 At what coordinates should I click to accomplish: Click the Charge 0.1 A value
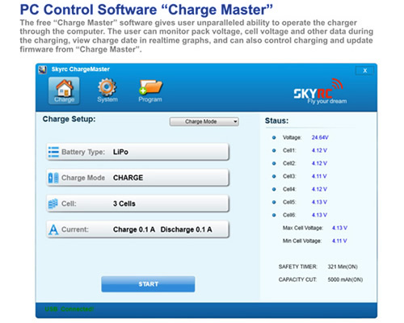click(134, 229)
